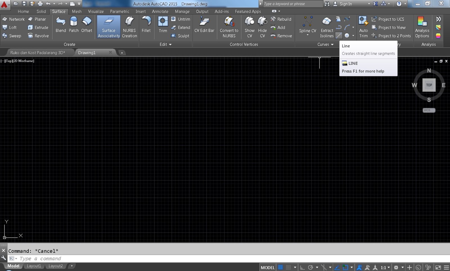Open the Mesh ribbon tab
Screen dimensions: 450x271
(77, 12)
